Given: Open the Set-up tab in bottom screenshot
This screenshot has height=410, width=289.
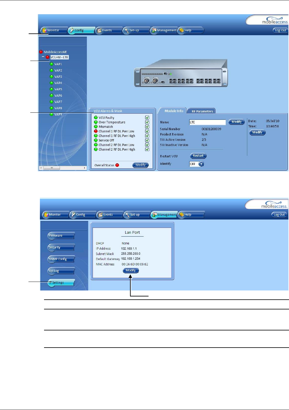Looking at the screenshot, I should [137, 215].
